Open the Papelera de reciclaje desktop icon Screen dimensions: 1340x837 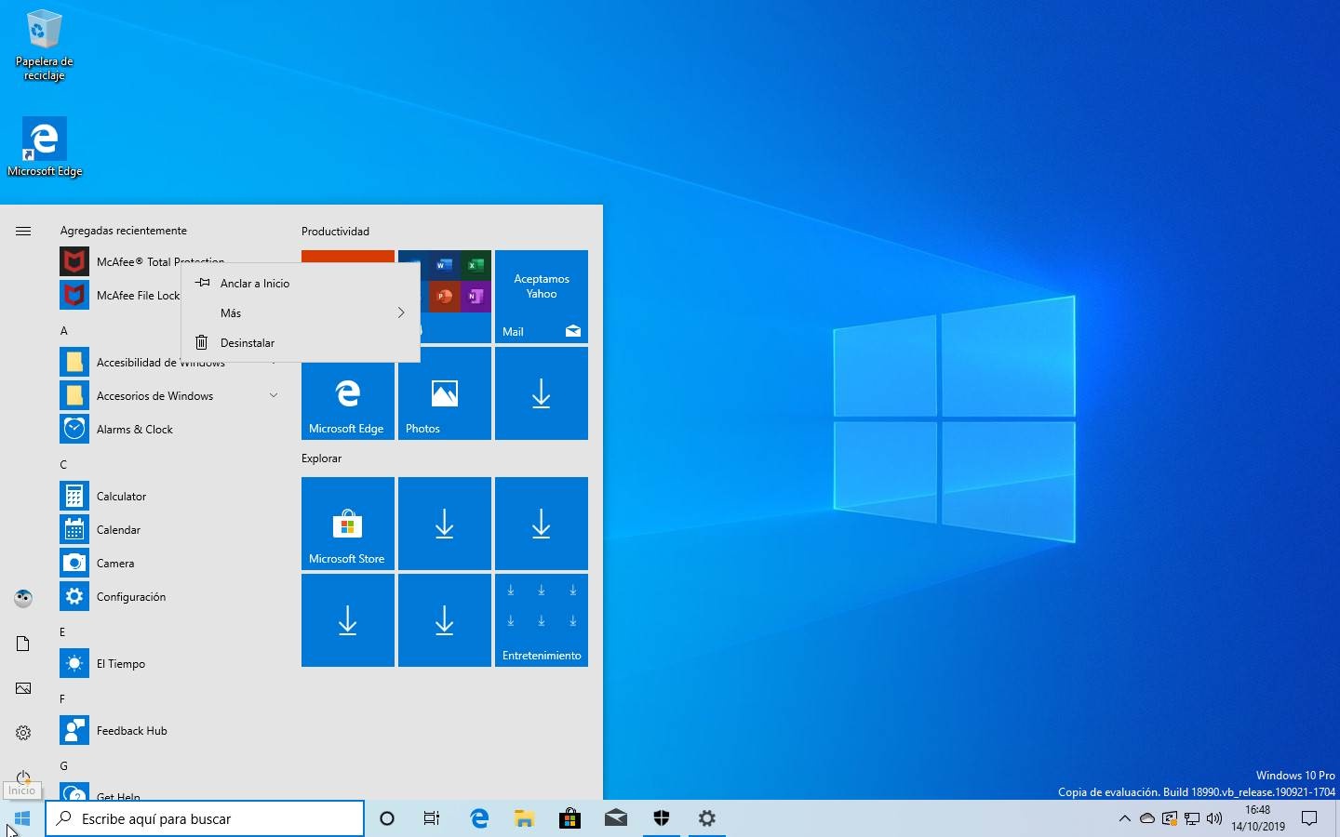point(44,45)
